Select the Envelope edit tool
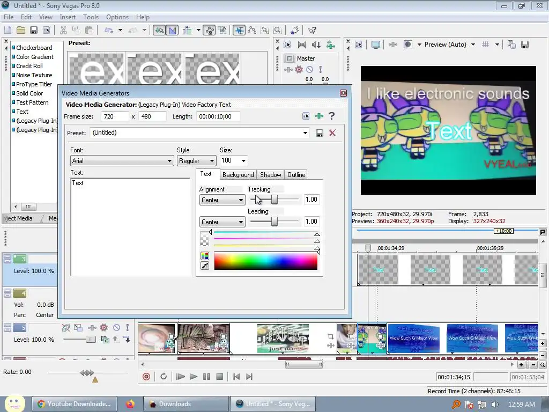The height and width of the screenshot is (412, 549). pyautogui.click(x=252, y=30)
